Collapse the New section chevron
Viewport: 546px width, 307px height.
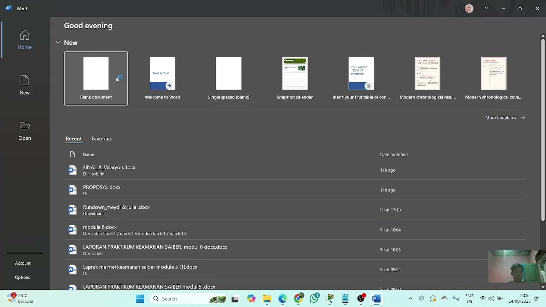(x=58, y=42)
